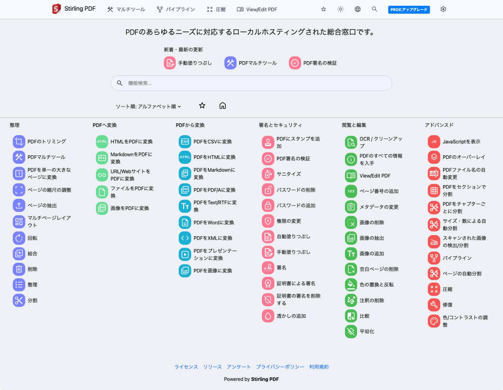This screenshot has width=503, height=390.
Task: Open the 平坦化 flatten icon
Action: coord(351,331)
